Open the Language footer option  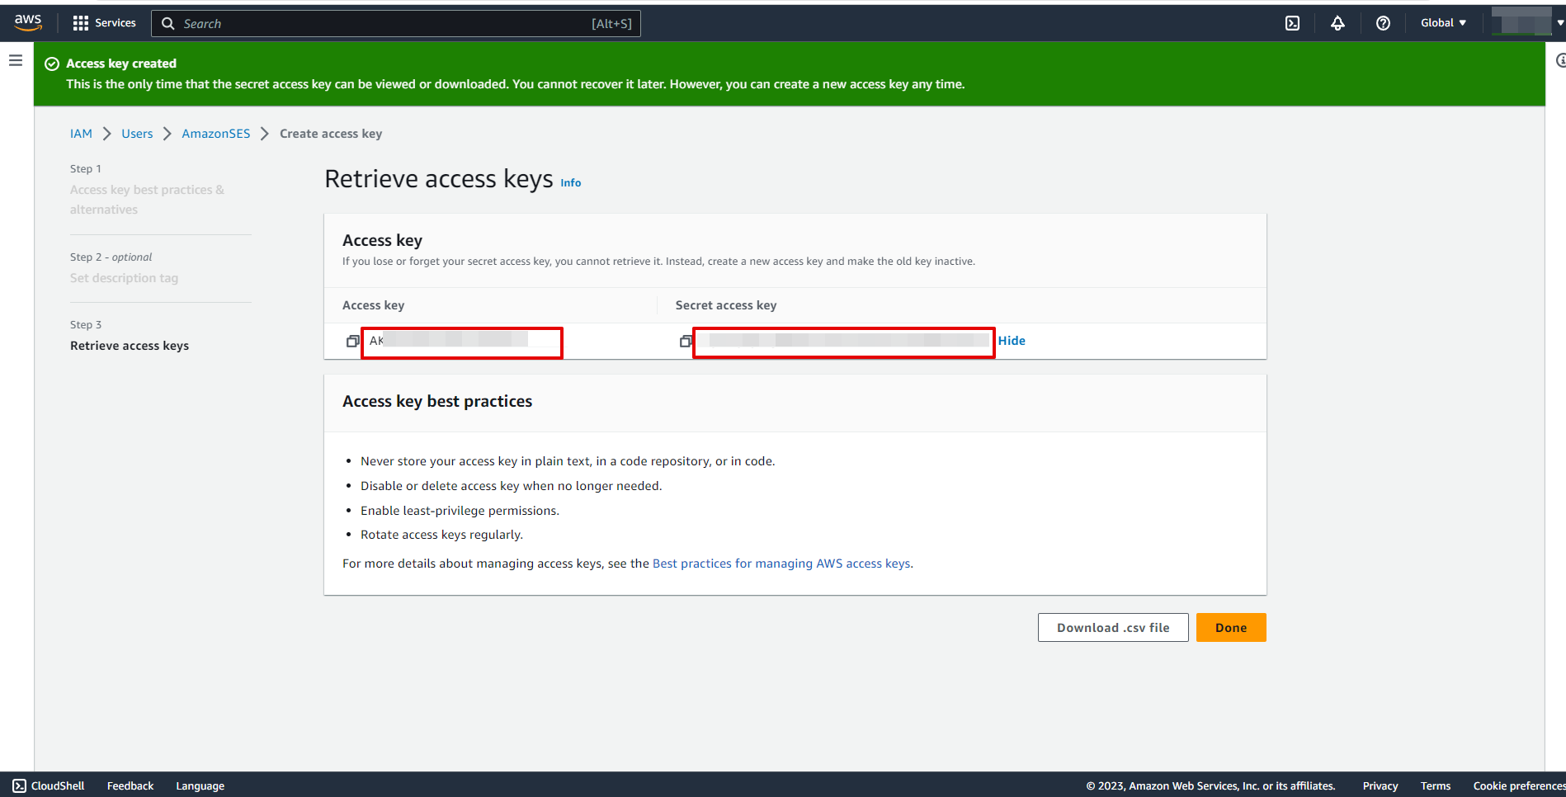pyautogui.click(x=200, y=785)
